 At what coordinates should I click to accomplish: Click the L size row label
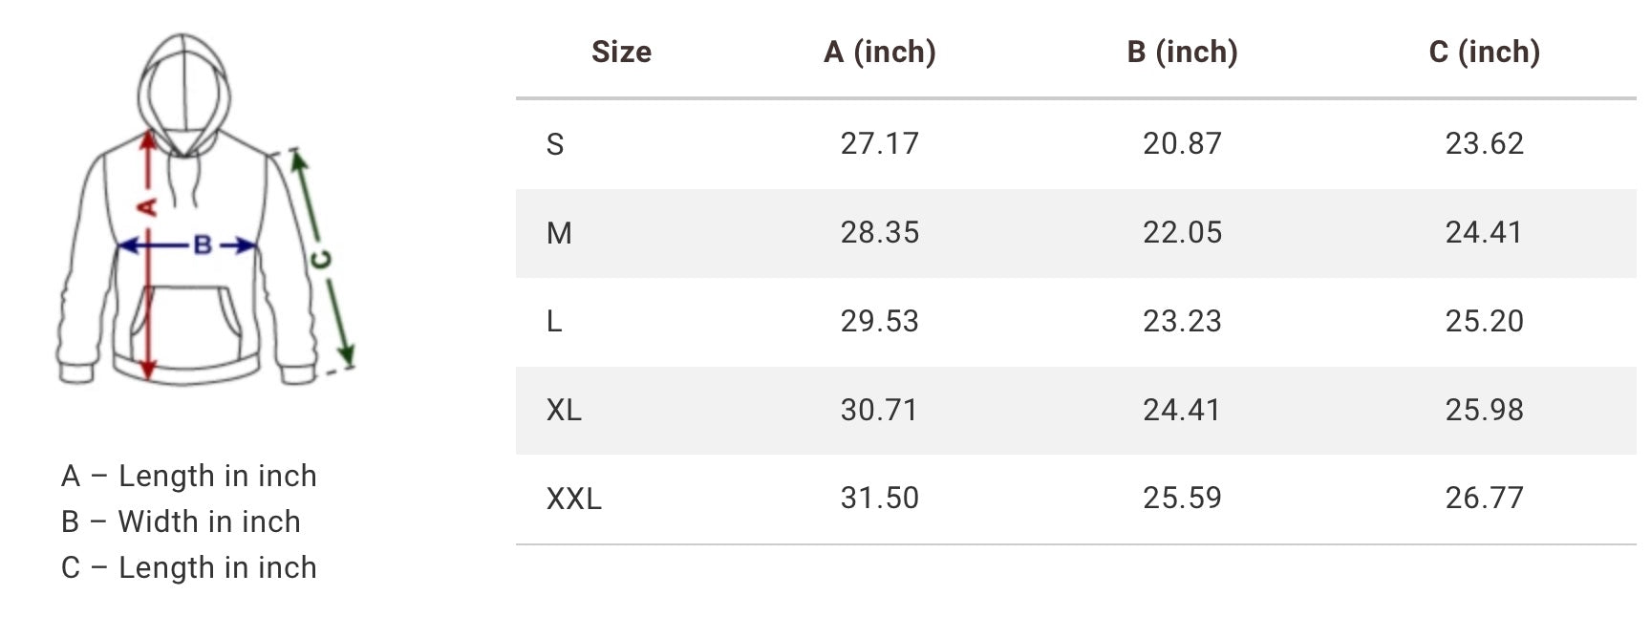tap(554, 322)
